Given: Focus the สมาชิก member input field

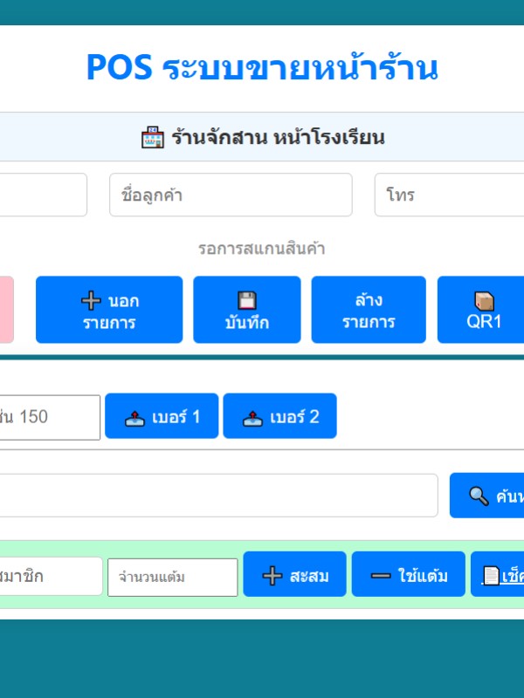Looking at the screenshot, I should [48, 576].
